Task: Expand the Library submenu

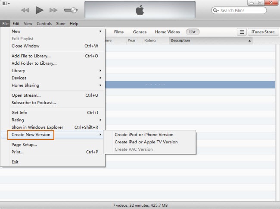Action: (56, 70)
